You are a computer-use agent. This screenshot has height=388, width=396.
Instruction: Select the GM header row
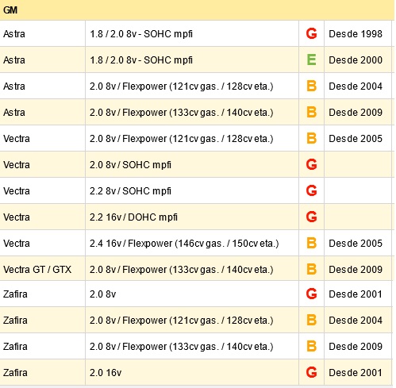click(x=197, y=10)
